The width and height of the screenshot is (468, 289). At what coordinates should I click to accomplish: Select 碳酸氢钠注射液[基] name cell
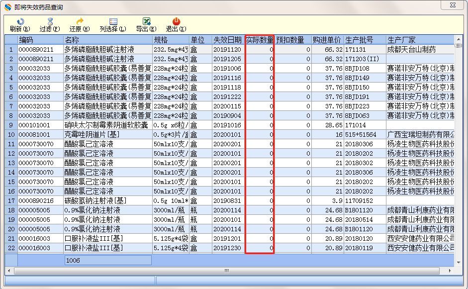point(108,200)
